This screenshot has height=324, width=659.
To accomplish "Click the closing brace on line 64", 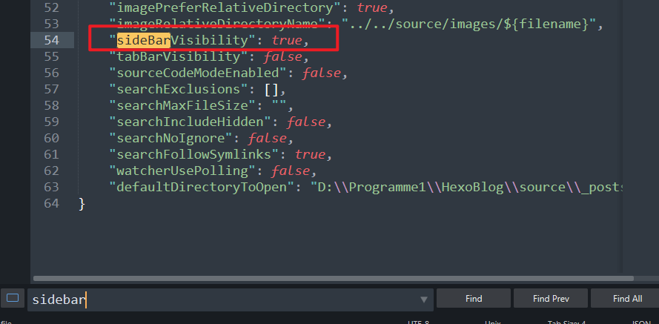I will pos(82,203).
